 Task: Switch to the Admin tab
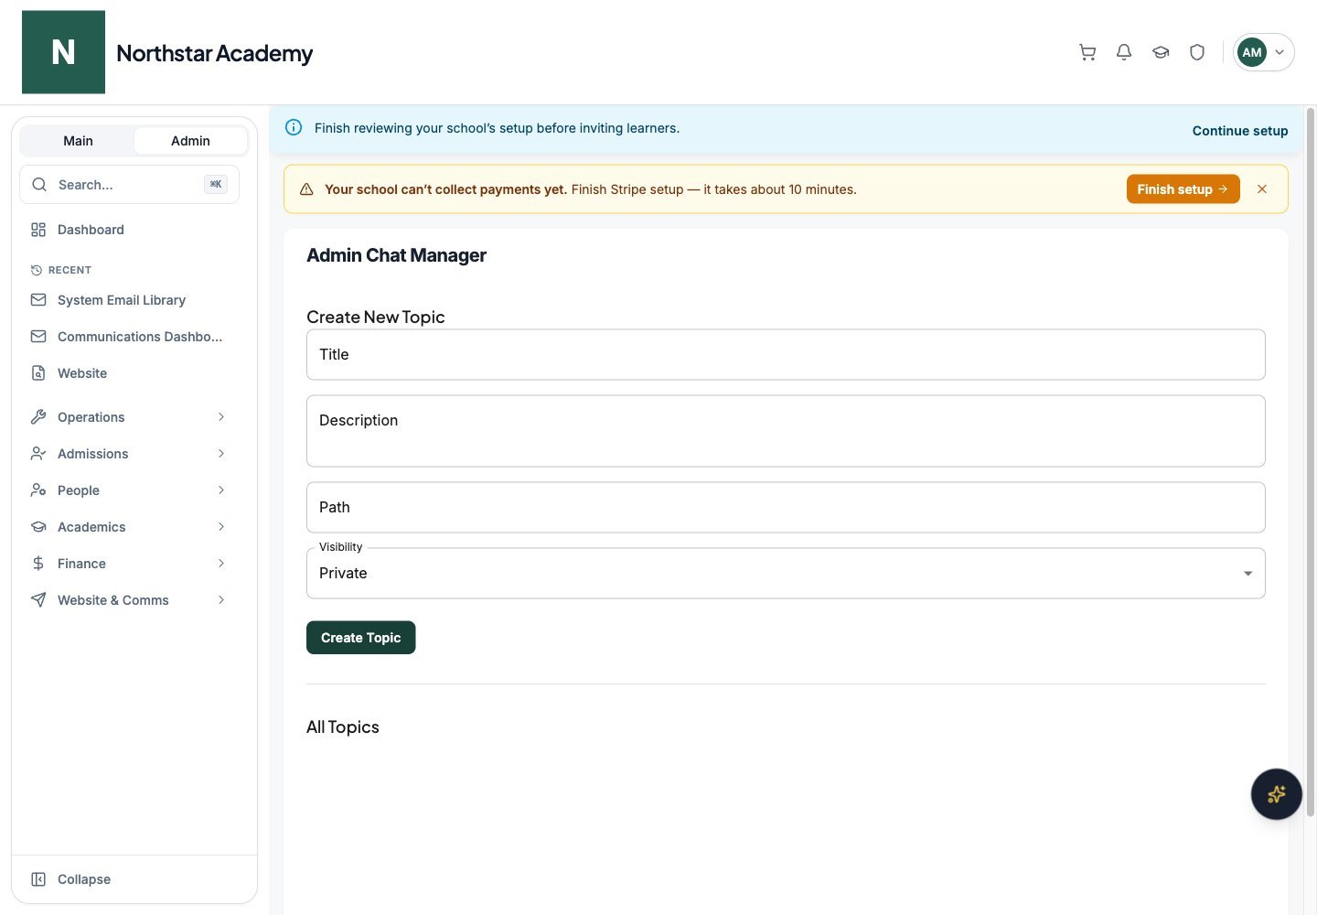(x=190, y=141)
